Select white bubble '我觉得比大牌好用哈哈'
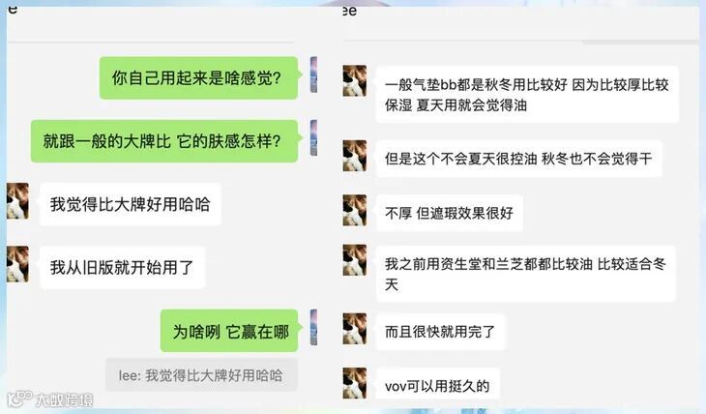This screenshot has width=706, height=414. click(131, 204)
